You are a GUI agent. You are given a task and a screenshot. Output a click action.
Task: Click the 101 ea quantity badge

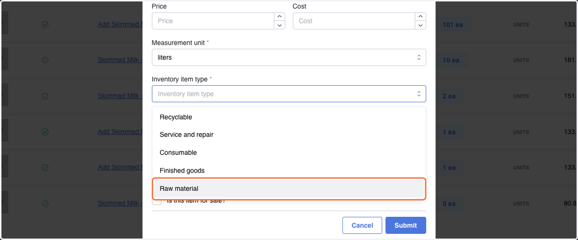(x=453, y=25)
